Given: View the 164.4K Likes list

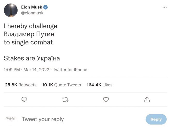Looking at the screenshot, I should click(x=99, y=85).
